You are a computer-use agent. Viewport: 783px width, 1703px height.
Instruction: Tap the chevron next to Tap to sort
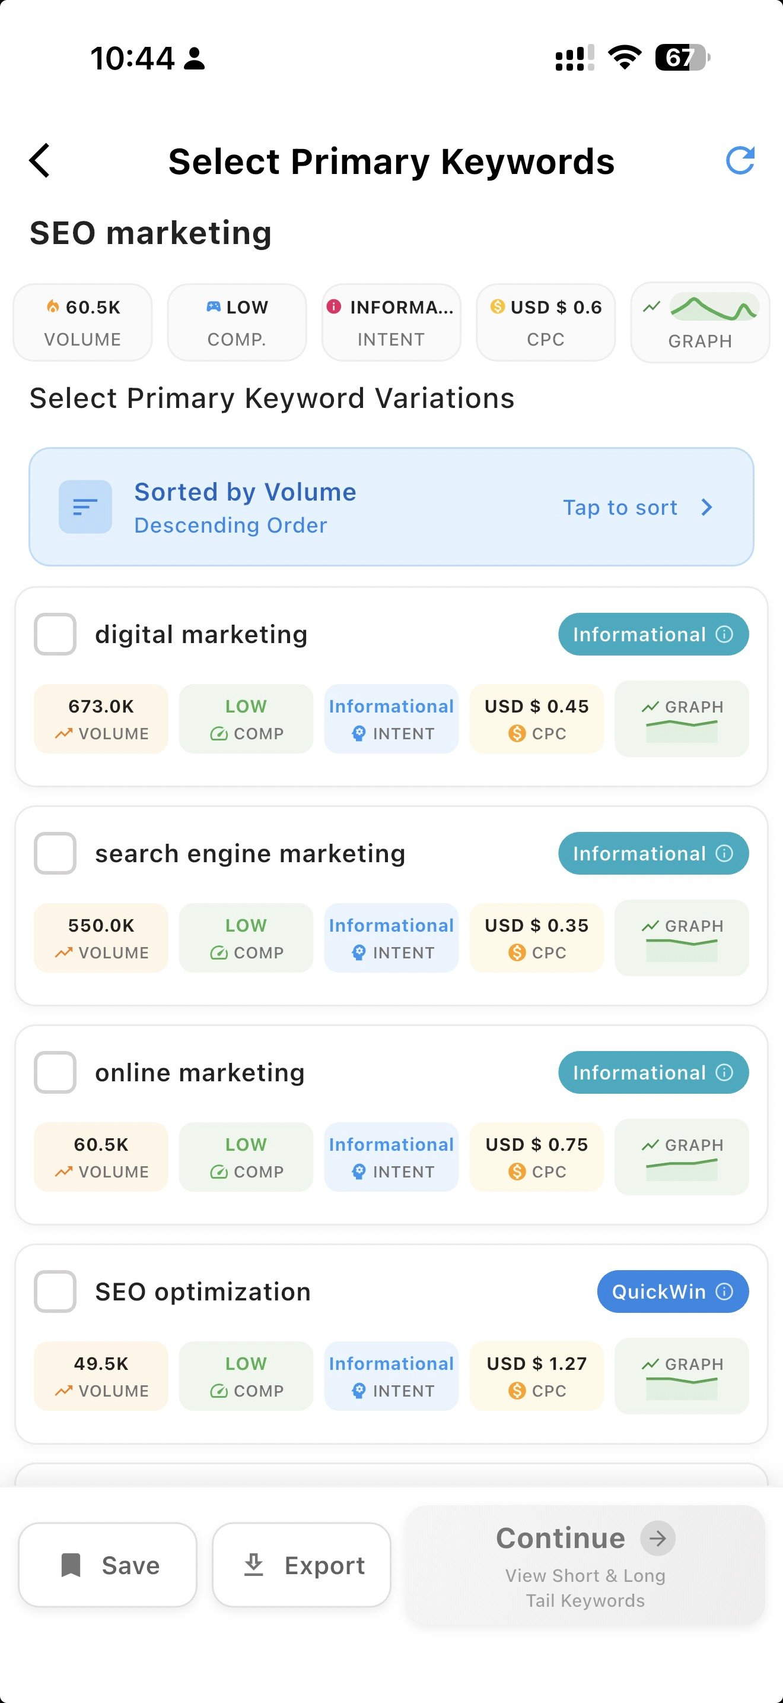point(707,507)
